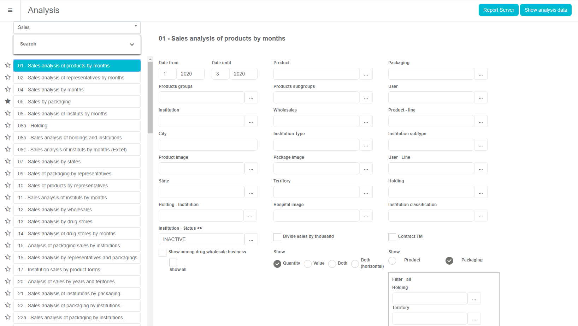Choose Product under Show options
This screenshot has width=578, height=326.
click(392, 261)
